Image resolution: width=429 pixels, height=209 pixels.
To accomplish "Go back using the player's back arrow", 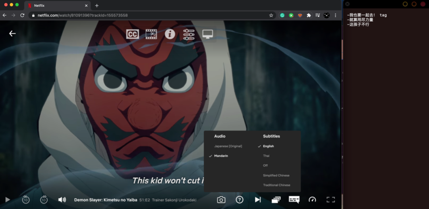I will click(x=12, y=34).
